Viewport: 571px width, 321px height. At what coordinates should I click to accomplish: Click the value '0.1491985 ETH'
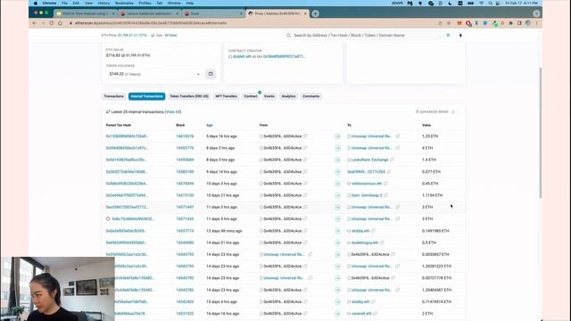(x=435, y=231)
